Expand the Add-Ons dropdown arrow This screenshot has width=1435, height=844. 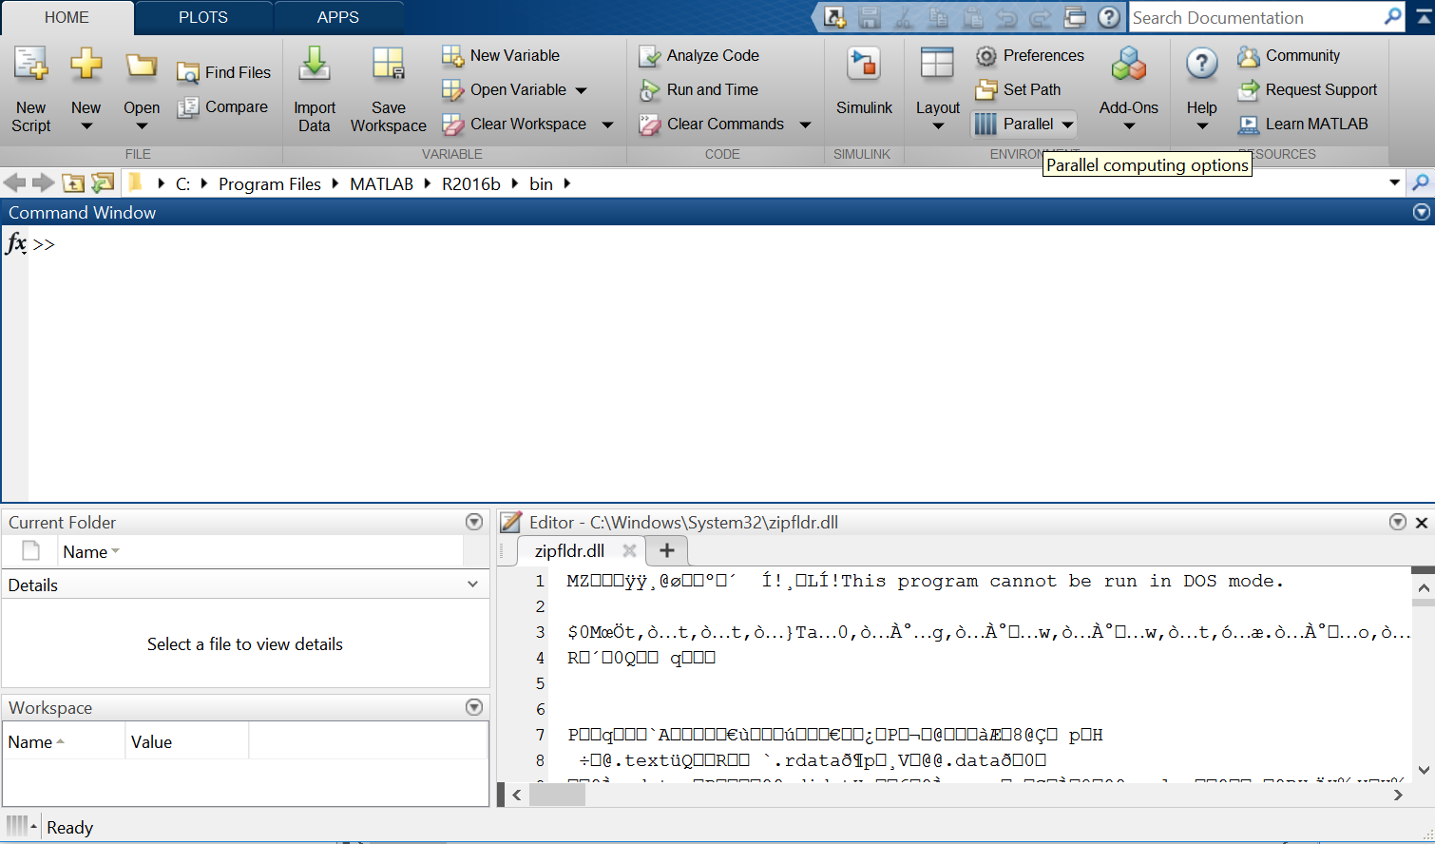(1129, 126)
